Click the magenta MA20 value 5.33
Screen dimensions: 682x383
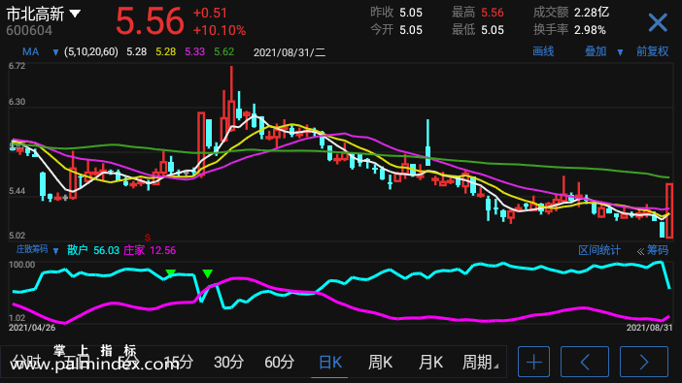click(x=194, y=52)
